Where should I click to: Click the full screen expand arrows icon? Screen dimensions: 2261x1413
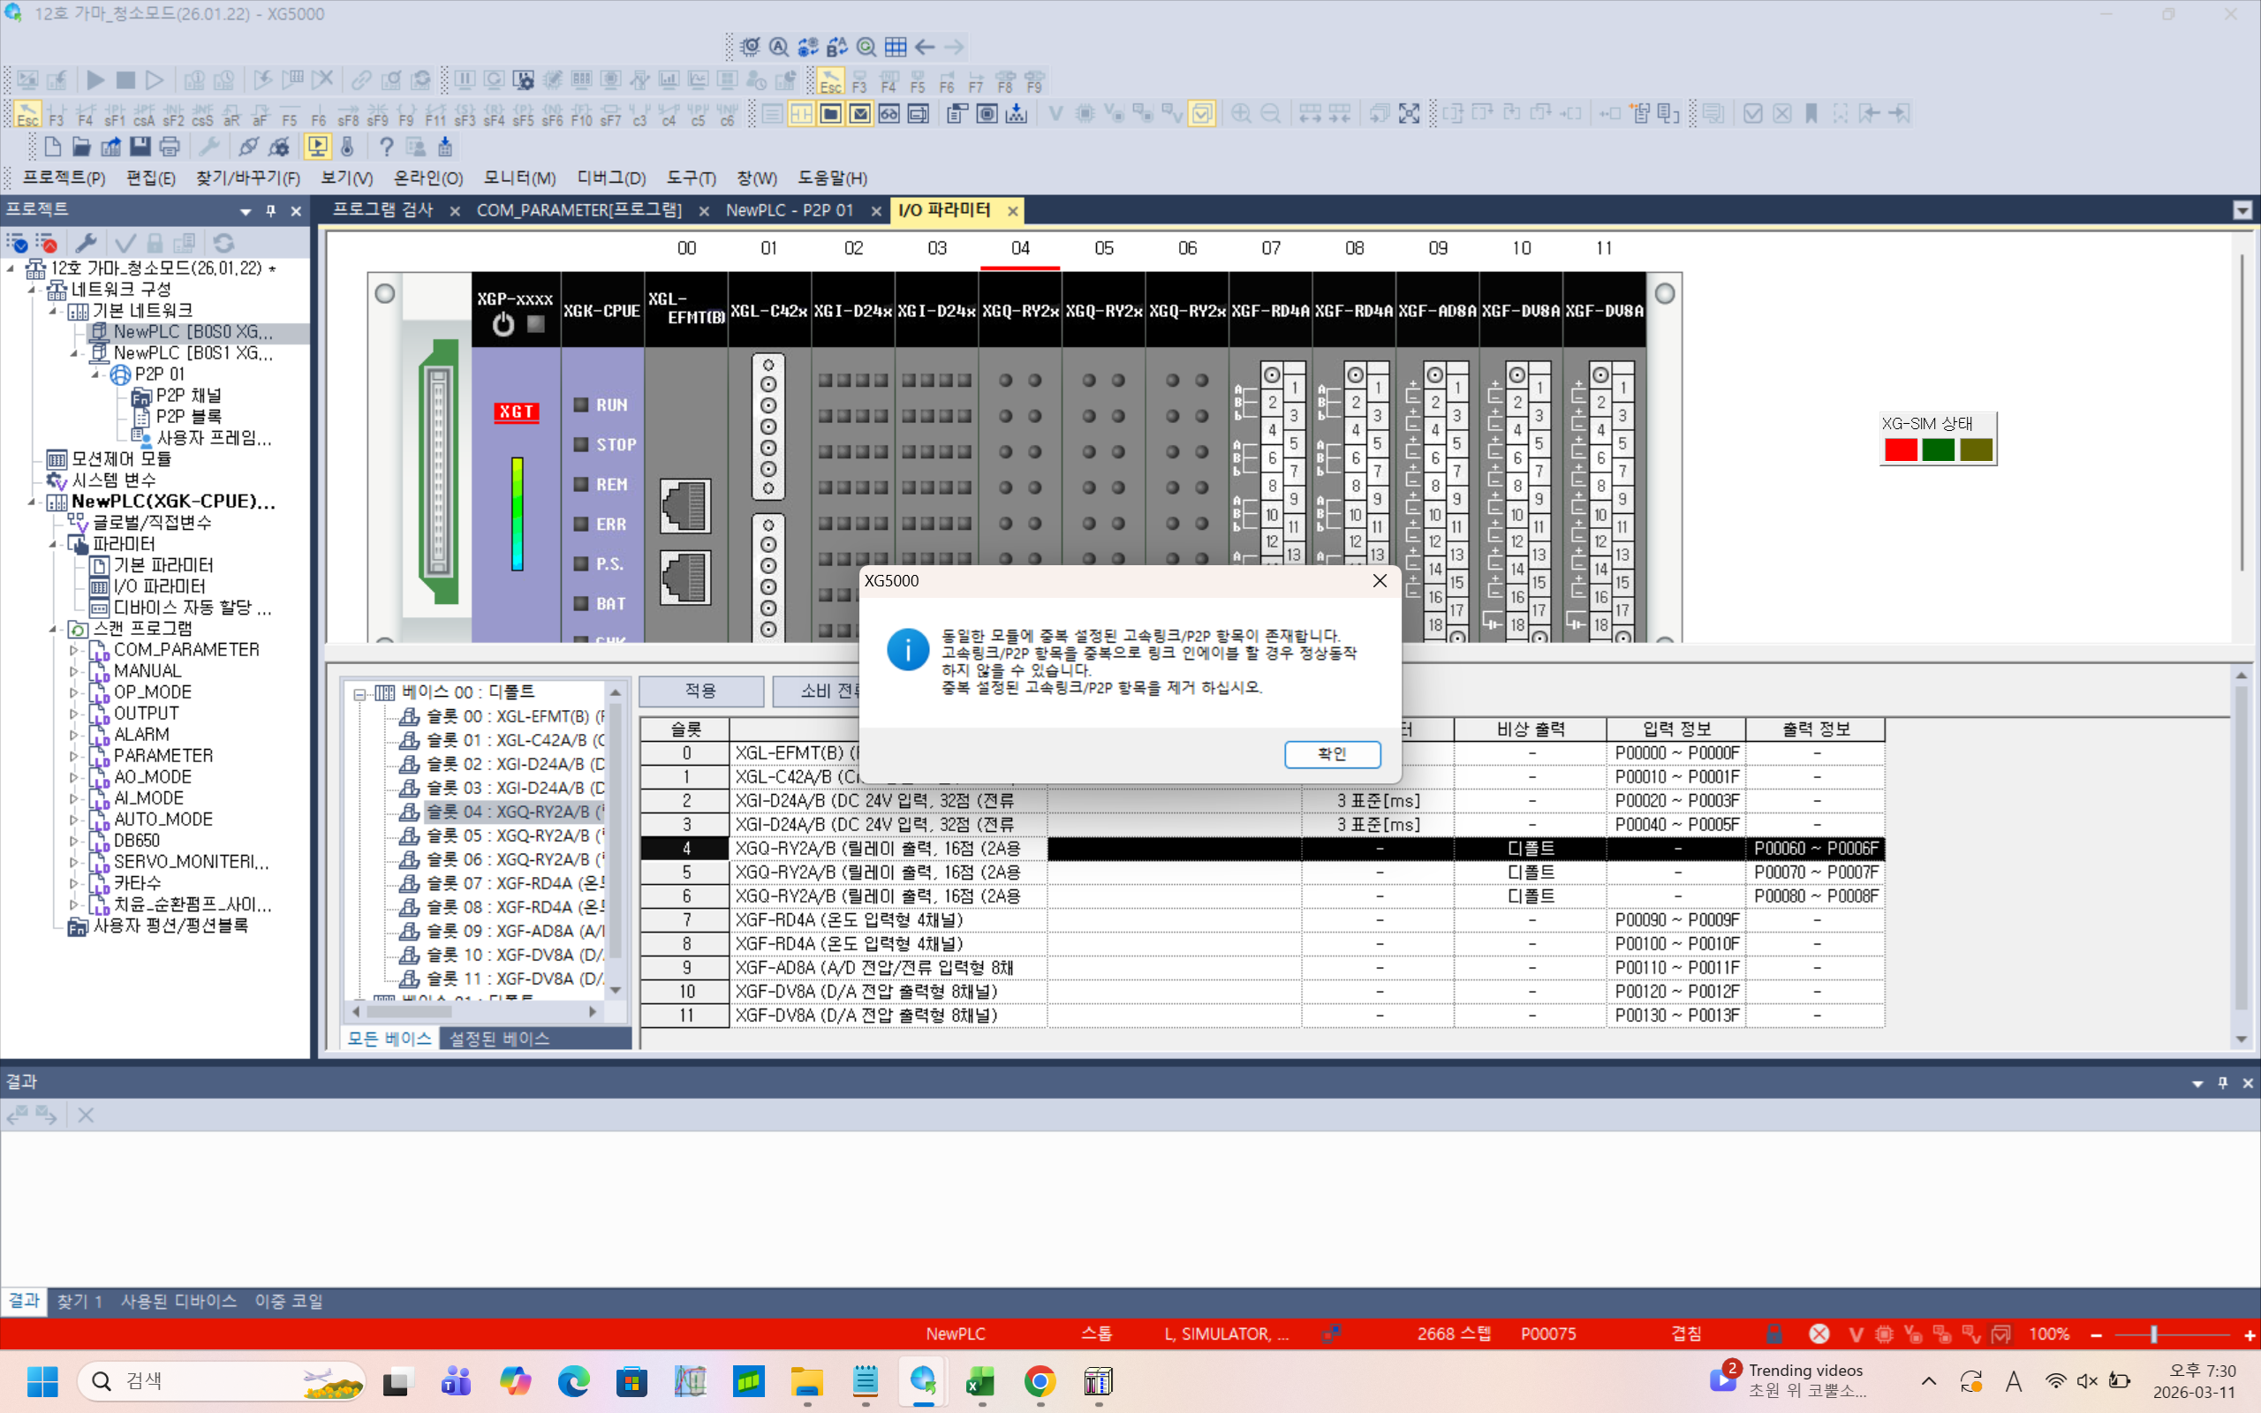(1409, 114)
